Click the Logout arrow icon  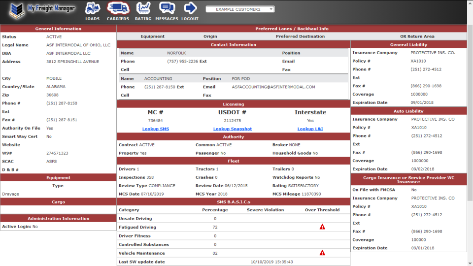click(x=190, y=11)
